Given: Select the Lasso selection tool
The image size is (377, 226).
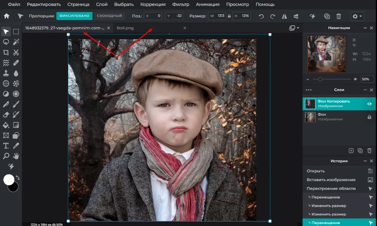Looking at the screenshot, I should (6, 42).
